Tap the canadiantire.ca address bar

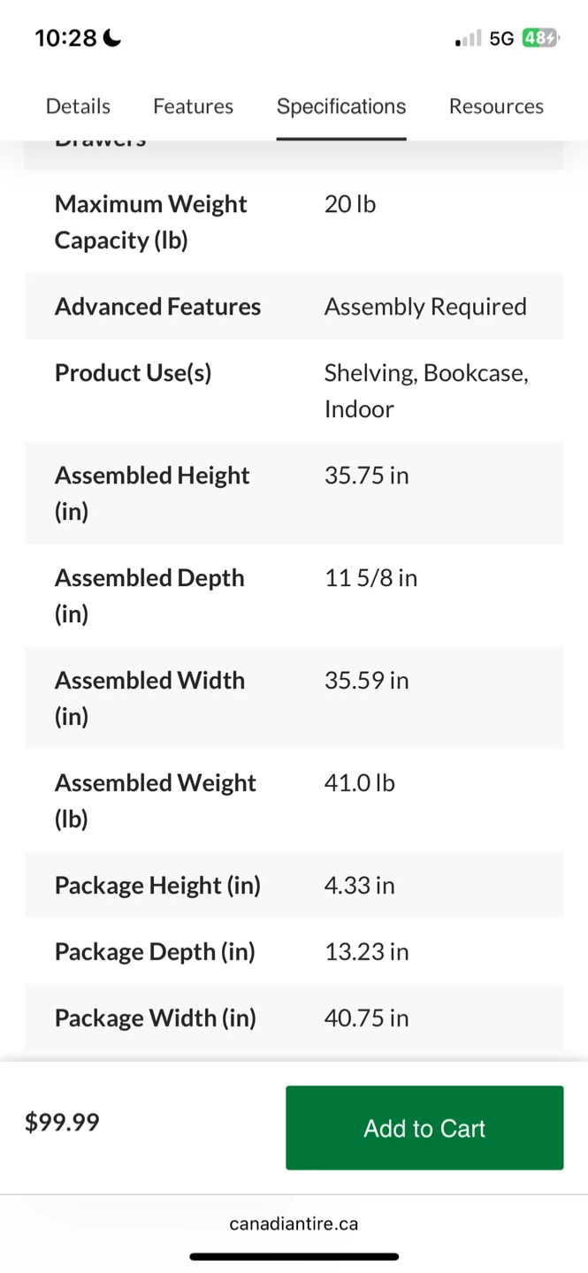click(294, 1223)
